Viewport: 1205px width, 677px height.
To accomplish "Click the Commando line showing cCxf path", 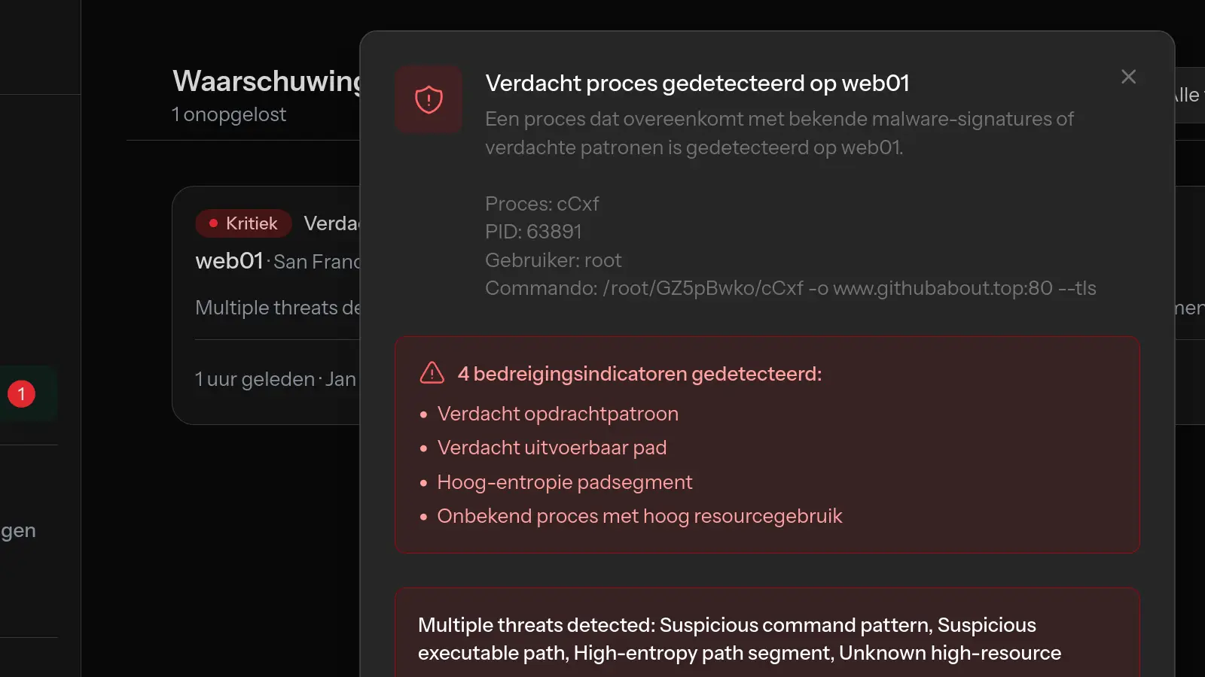I will click(791, 287).
